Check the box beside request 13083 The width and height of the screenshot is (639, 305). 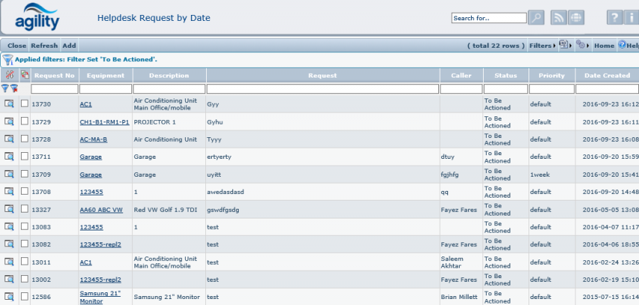click(25, 227)
